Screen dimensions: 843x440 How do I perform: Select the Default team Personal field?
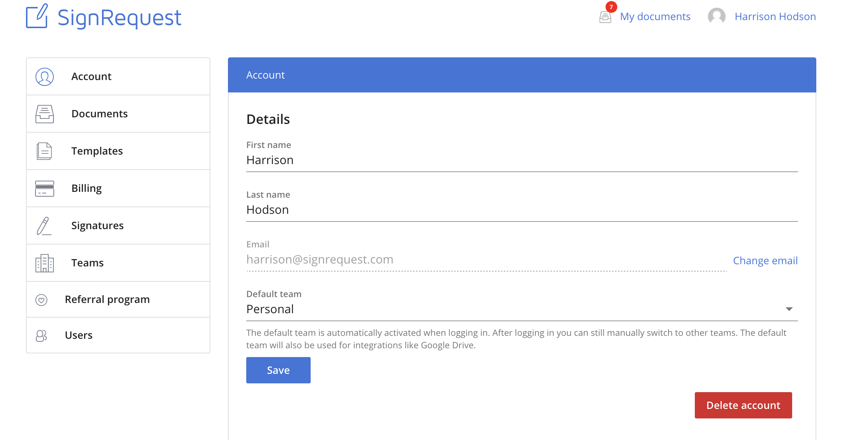[x=522, y=310]
